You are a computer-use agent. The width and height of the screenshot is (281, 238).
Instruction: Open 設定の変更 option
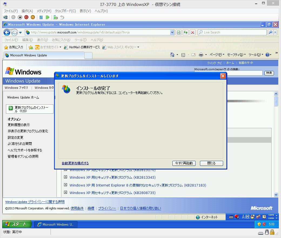coord(15,137)
